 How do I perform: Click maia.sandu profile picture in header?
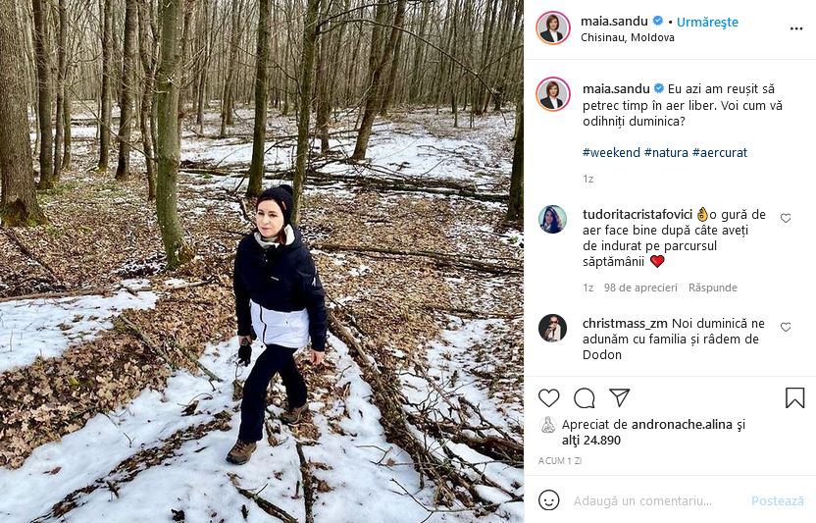tap(552, 28)
